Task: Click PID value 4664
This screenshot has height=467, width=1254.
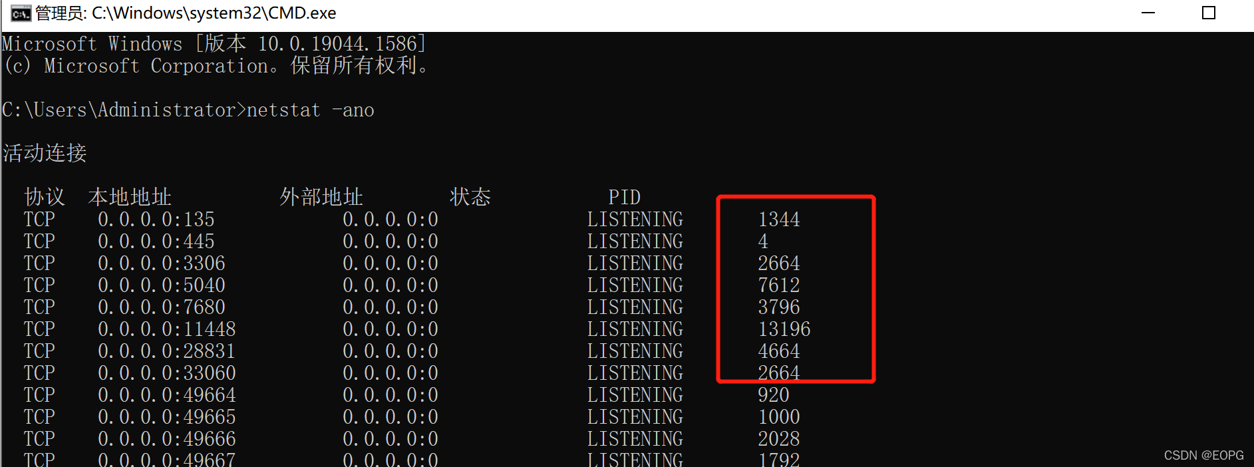Action: [x=779, y=351]
